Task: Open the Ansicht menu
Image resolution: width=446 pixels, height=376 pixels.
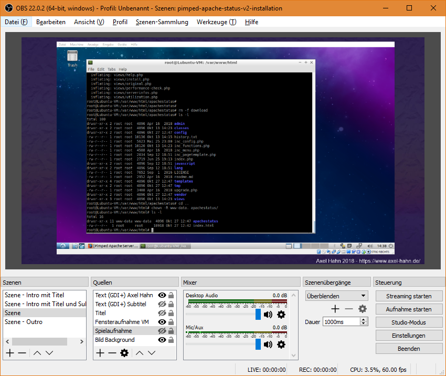Action: 89,22
